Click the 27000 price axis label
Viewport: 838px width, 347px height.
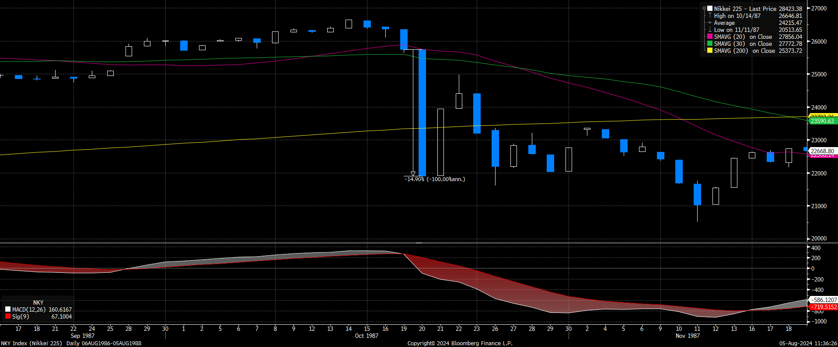(x=819, y=8)
